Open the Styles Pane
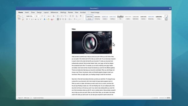Image resolution: width=188 pixels, height=106 pixels. pos(166,18)
